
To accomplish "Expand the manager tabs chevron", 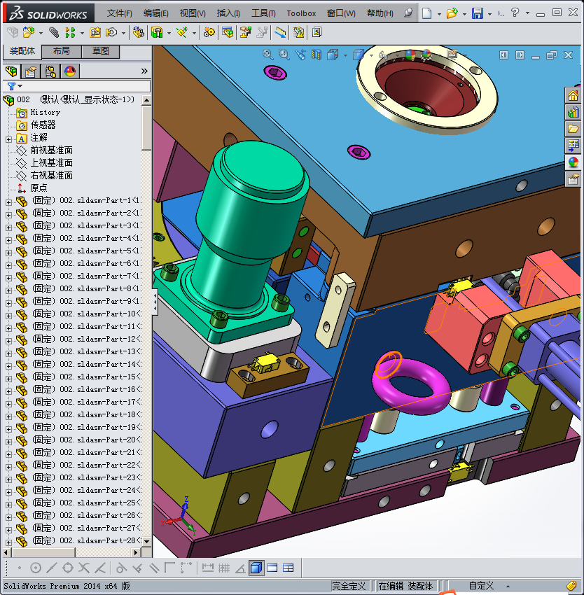I will click(144, 71).
